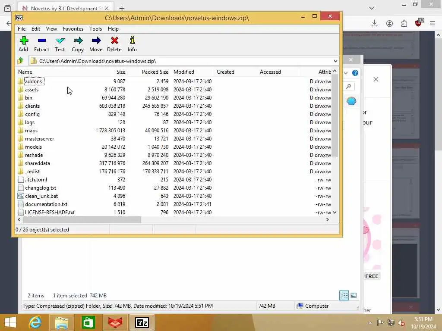Viewport: 442px width, 331px height.
Task: Open the View menu
Action: click(51, 29)
